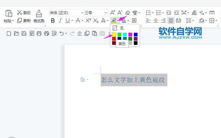The width and height of the screenshot is (221, 138).
Task: Clear formatting with the eraser icon
Action: pos(128,13)
